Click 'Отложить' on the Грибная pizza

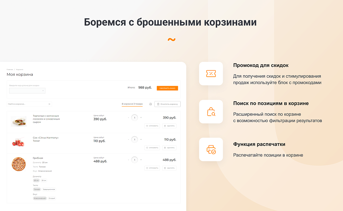[153, 168]
